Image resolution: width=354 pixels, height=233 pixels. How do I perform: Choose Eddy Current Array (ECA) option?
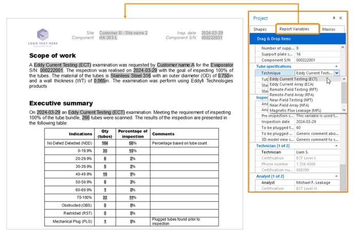(291, 84)
